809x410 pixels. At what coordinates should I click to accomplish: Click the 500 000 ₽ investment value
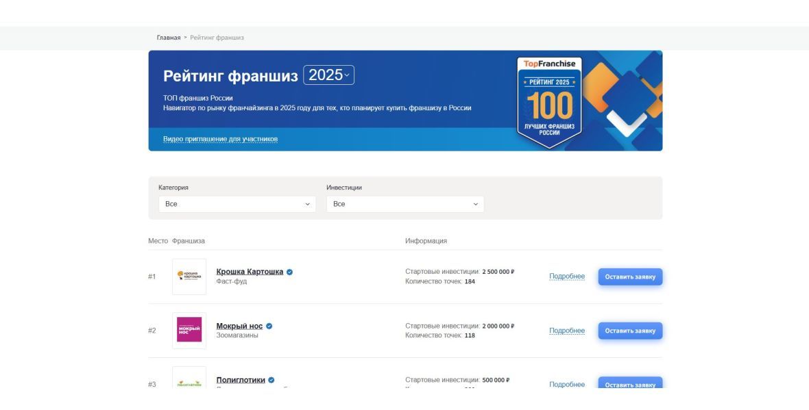[x=496, y=380]
